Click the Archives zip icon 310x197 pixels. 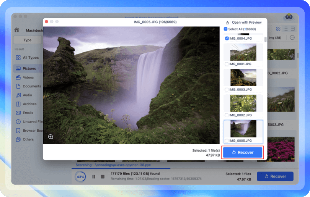(18, 104)
